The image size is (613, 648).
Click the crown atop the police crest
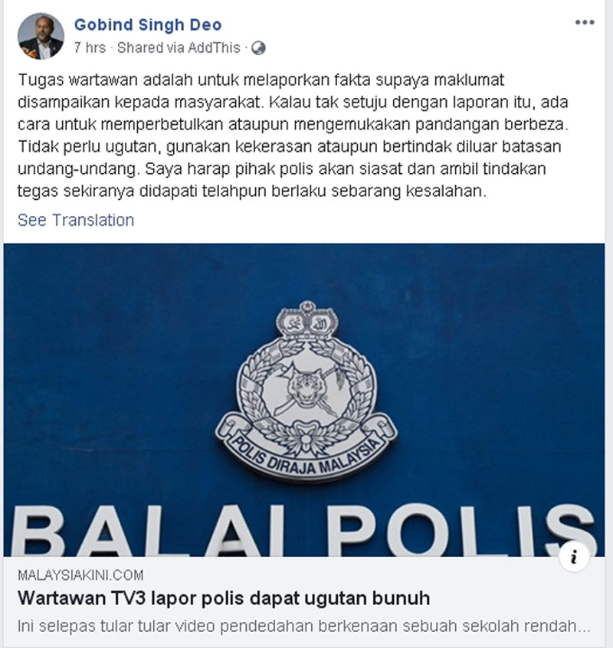[307, 320]
